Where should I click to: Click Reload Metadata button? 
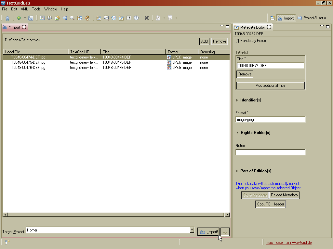pyautogui.click(x=284, y=195)
